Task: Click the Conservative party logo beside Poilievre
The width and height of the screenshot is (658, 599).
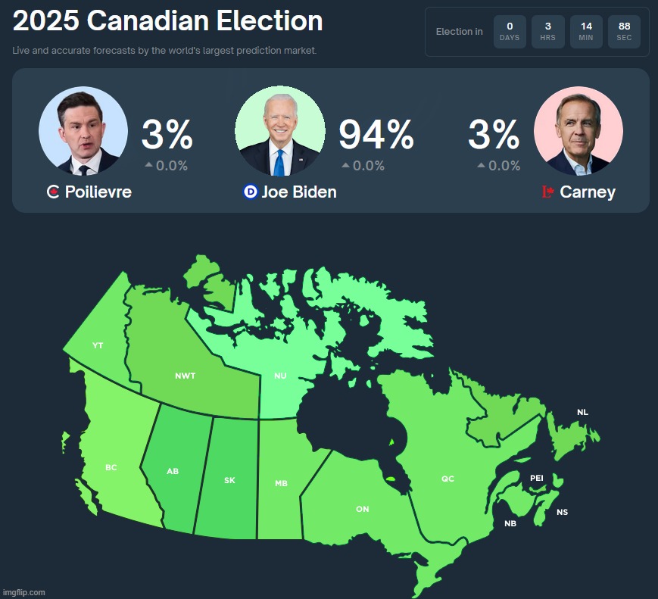Action: click(53, 192)
